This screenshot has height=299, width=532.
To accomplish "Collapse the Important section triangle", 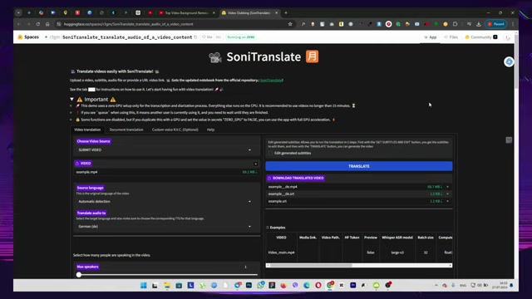I will 72,100.
